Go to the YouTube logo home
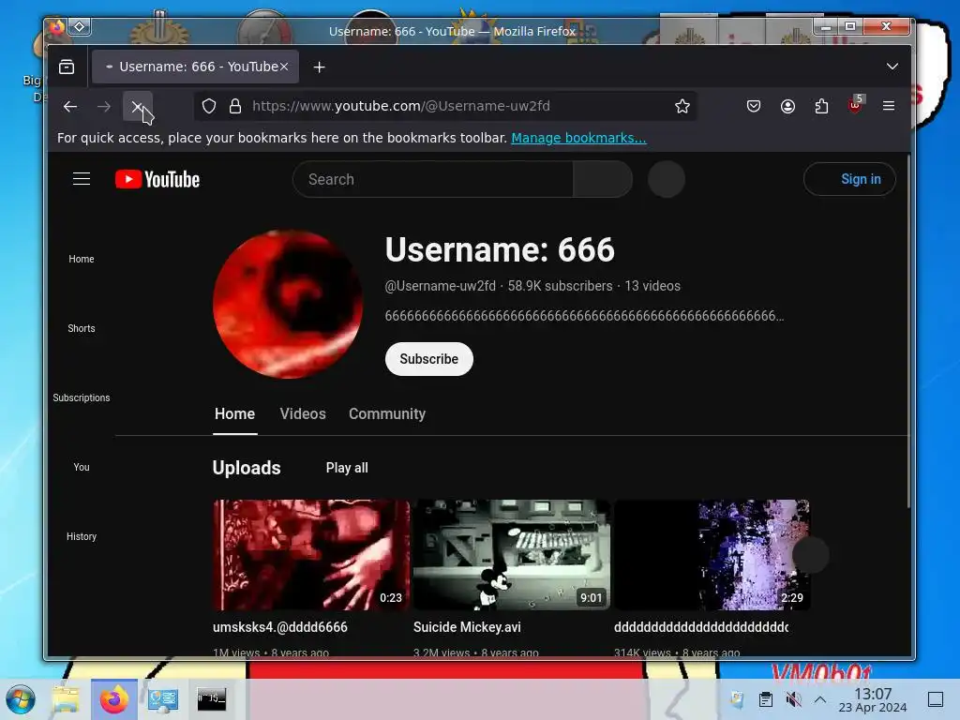The width and height of the screenshot is (960, 720). pyautogui.click(x=157, y=179)
